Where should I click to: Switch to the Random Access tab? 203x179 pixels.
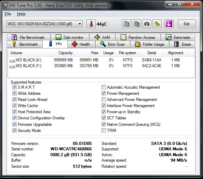138,37
